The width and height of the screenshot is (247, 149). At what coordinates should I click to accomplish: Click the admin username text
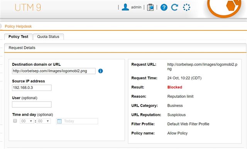(136, 7)
